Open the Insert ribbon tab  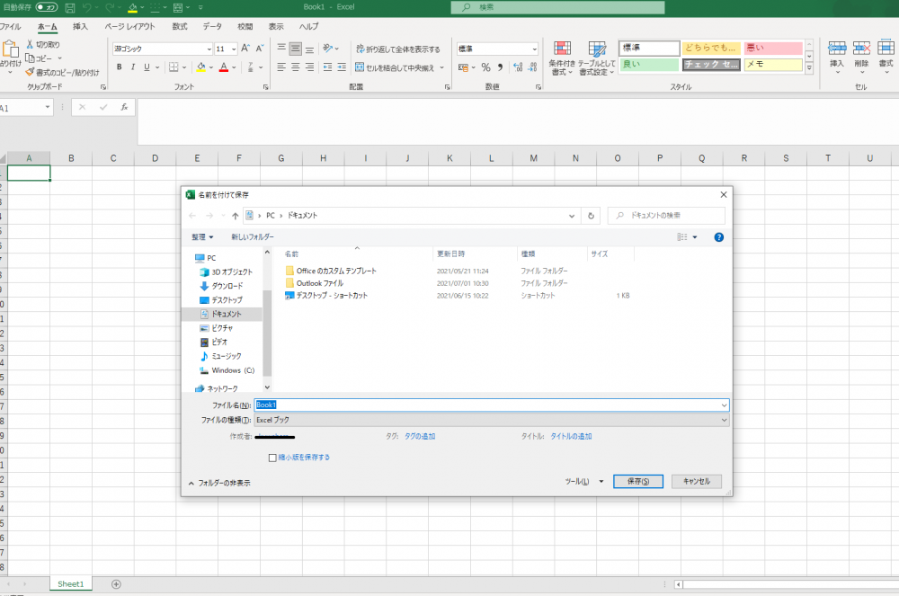[80, 26]
